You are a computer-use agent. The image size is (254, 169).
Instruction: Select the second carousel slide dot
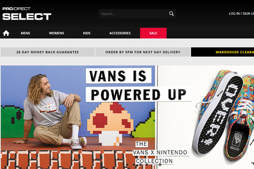tap(134, 164)
